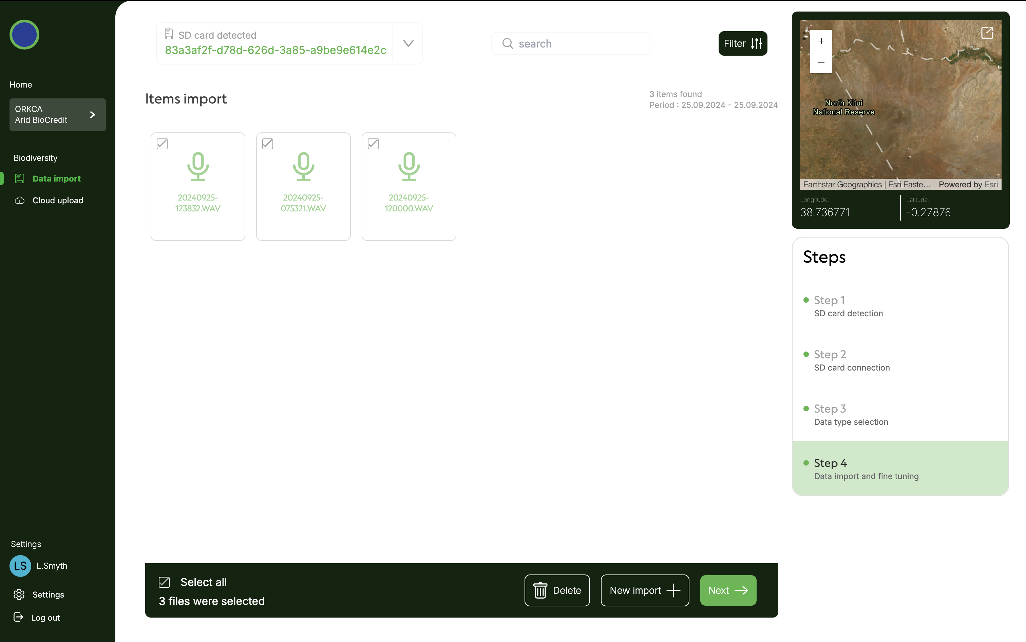Screen dimensions: 1026x642
Task: Go to the Home menu item
Action: (21, 84)
